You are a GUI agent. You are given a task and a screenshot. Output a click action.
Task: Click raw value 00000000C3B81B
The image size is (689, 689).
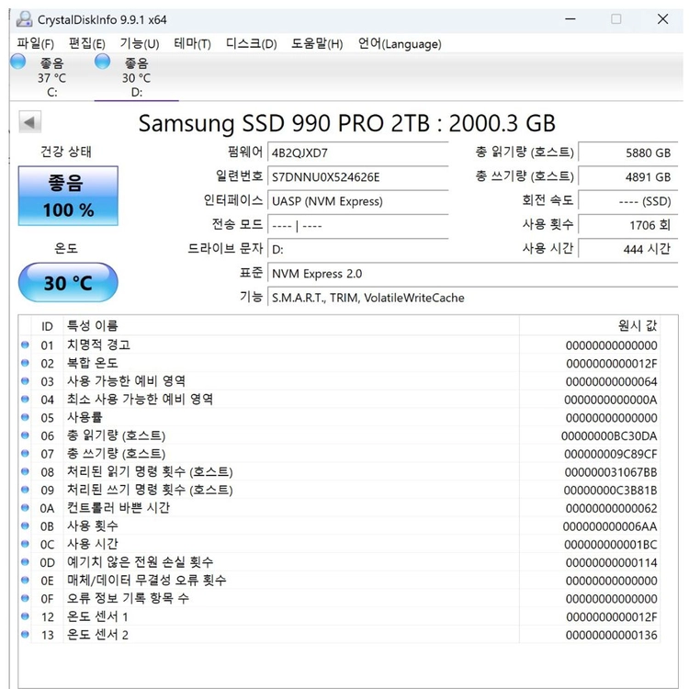610,490
